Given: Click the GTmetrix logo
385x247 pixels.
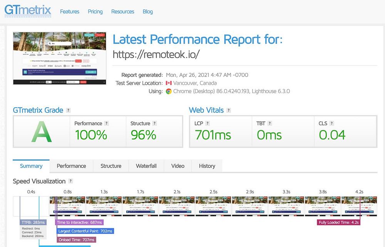Looking at the screenshot, I should (28, 11).
